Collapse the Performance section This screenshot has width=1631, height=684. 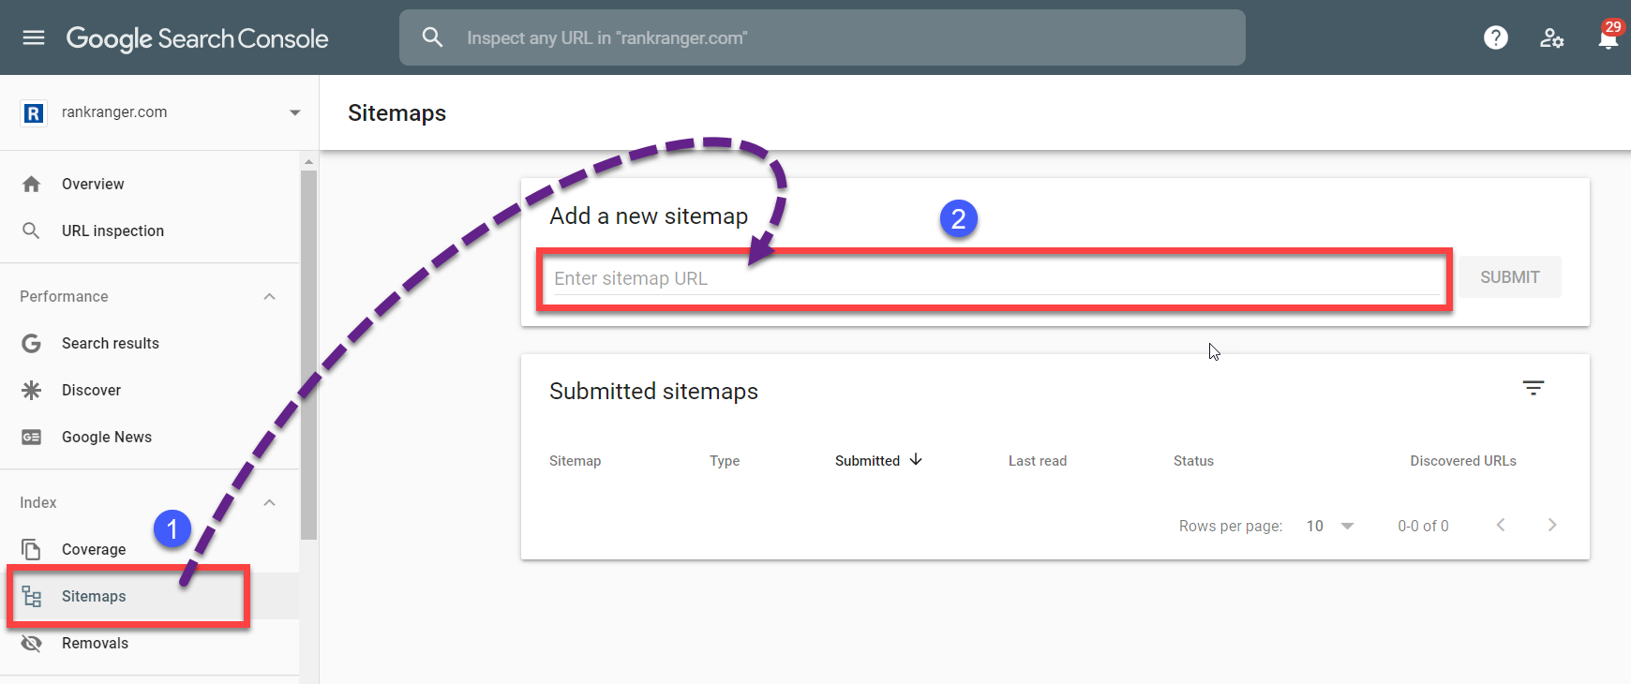[x=270, y=296]
